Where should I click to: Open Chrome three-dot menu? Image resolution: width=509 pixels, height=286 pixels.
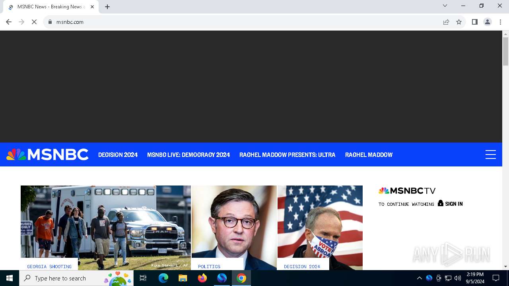point(500,22)
